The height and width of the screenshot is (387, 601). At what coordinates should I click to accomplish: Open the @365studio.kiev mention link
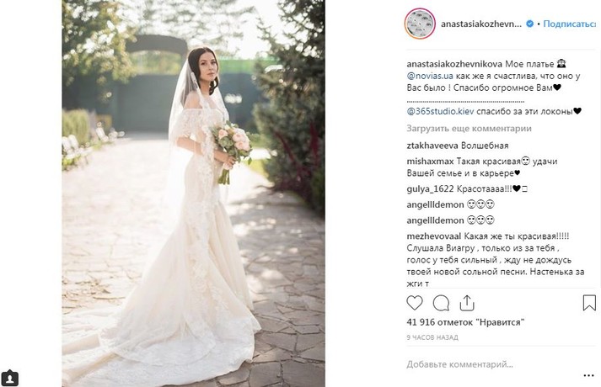point(440,111)
